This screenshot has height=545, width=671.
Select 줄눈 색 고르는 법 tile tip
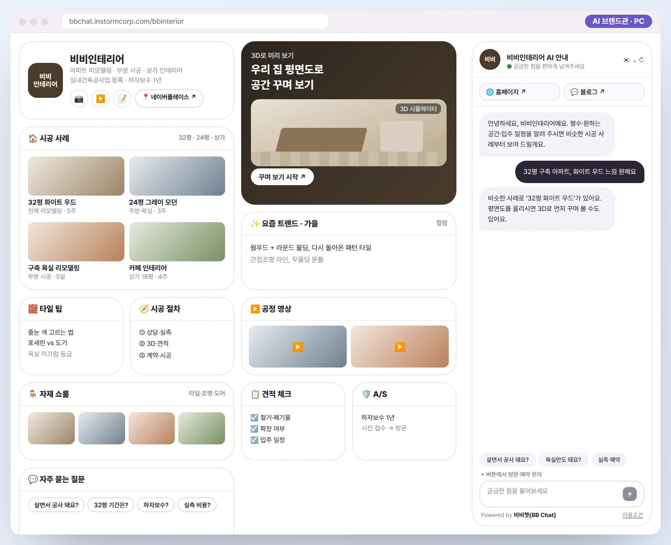click(51, 332)
